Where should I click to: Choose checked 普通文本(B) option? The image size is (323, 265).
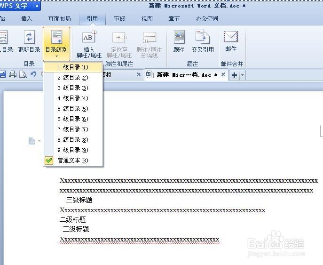pos(73,161)
